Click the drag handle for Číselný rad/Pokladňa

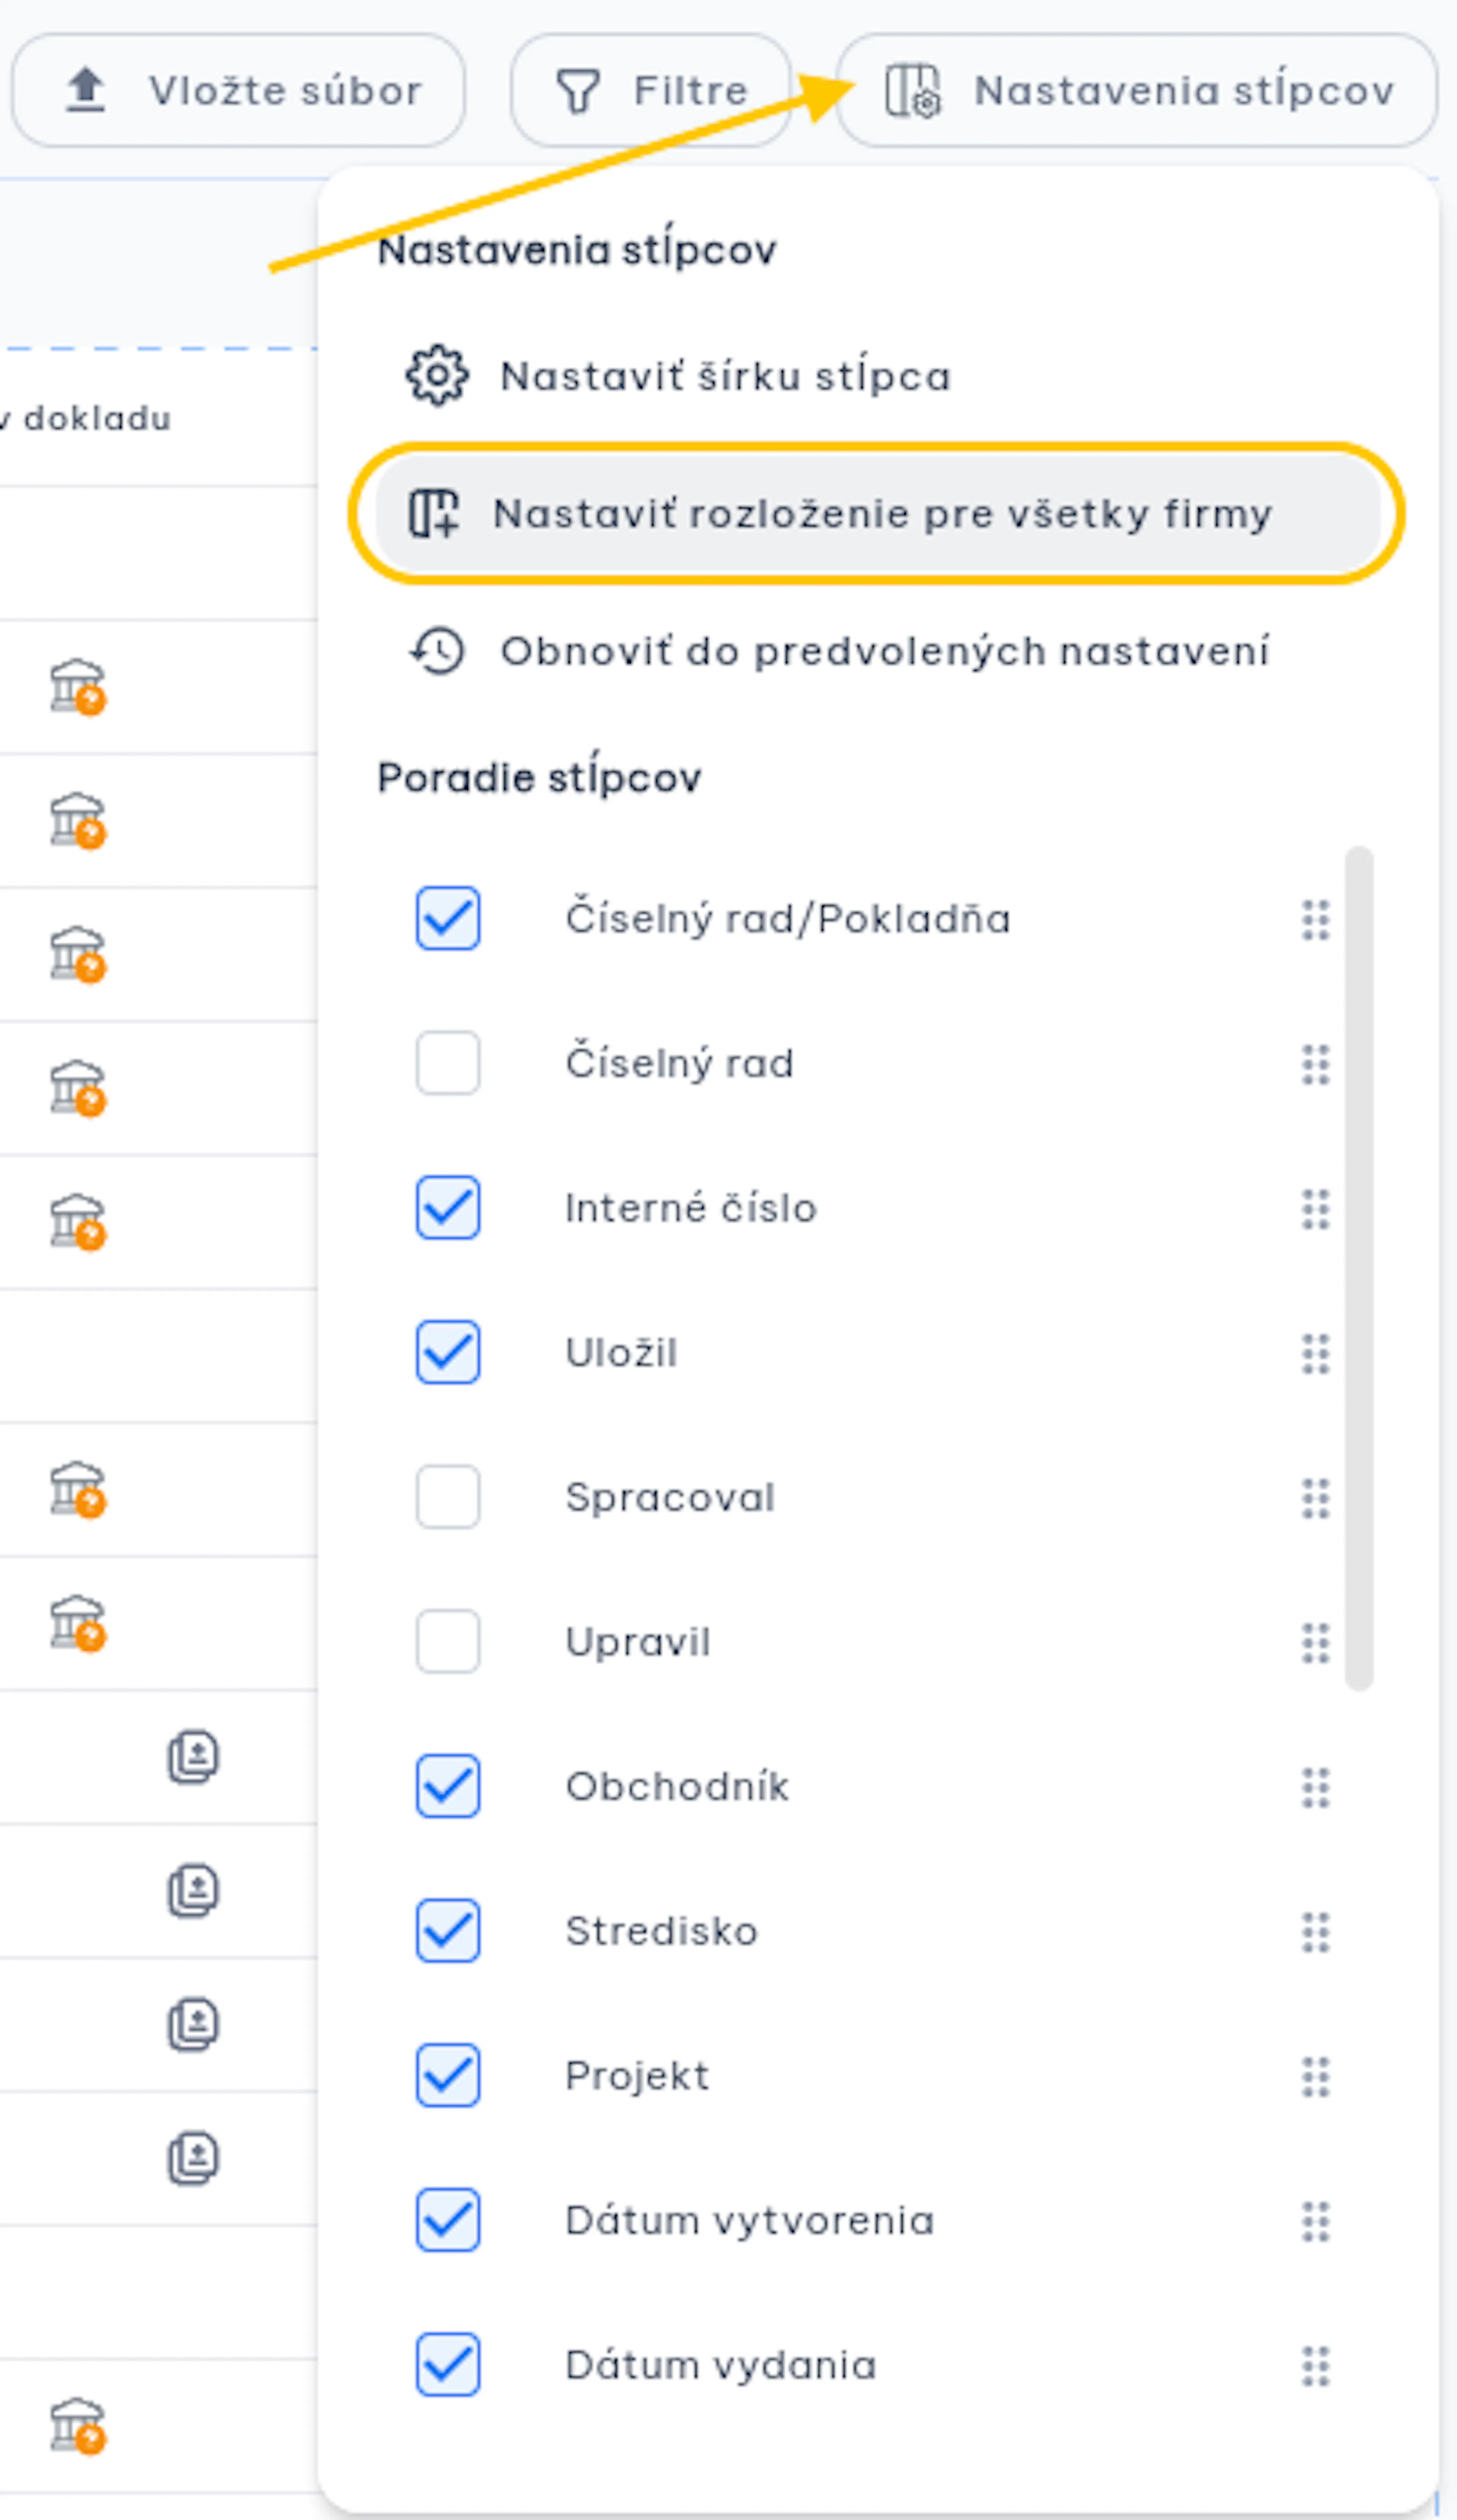(1316, 920)
